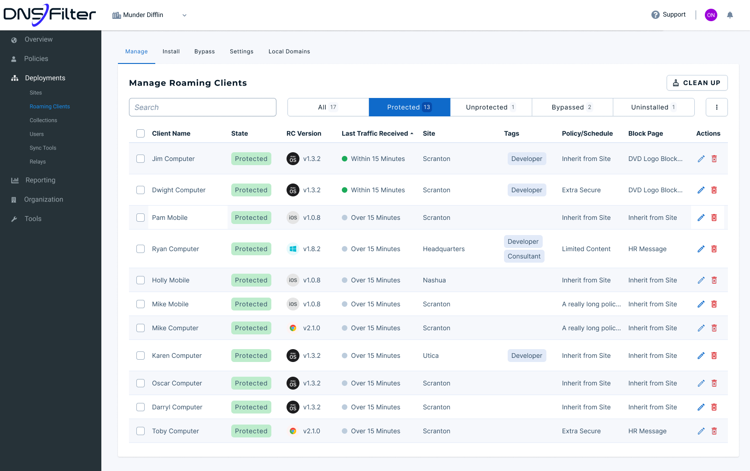Open the Support help icon
The height and width of the screenshot is (471, 750).
click(x=655, y=14)
